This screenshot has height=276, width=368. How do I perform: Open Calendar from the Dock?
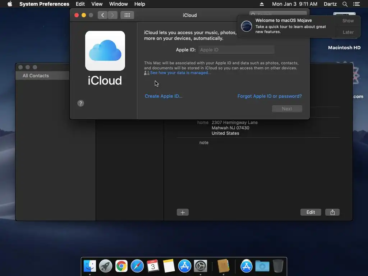point(153,266)
